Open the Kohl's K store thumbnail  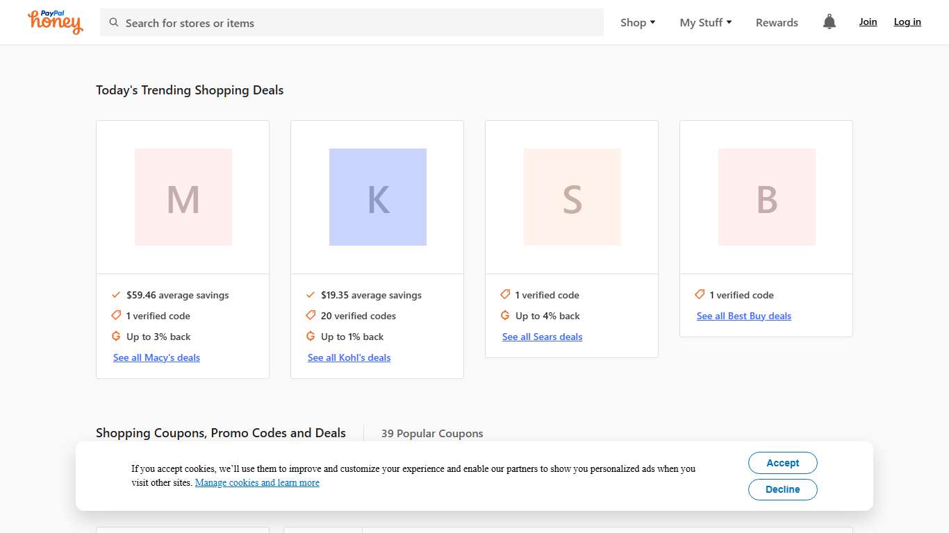(x=377, y=197)
